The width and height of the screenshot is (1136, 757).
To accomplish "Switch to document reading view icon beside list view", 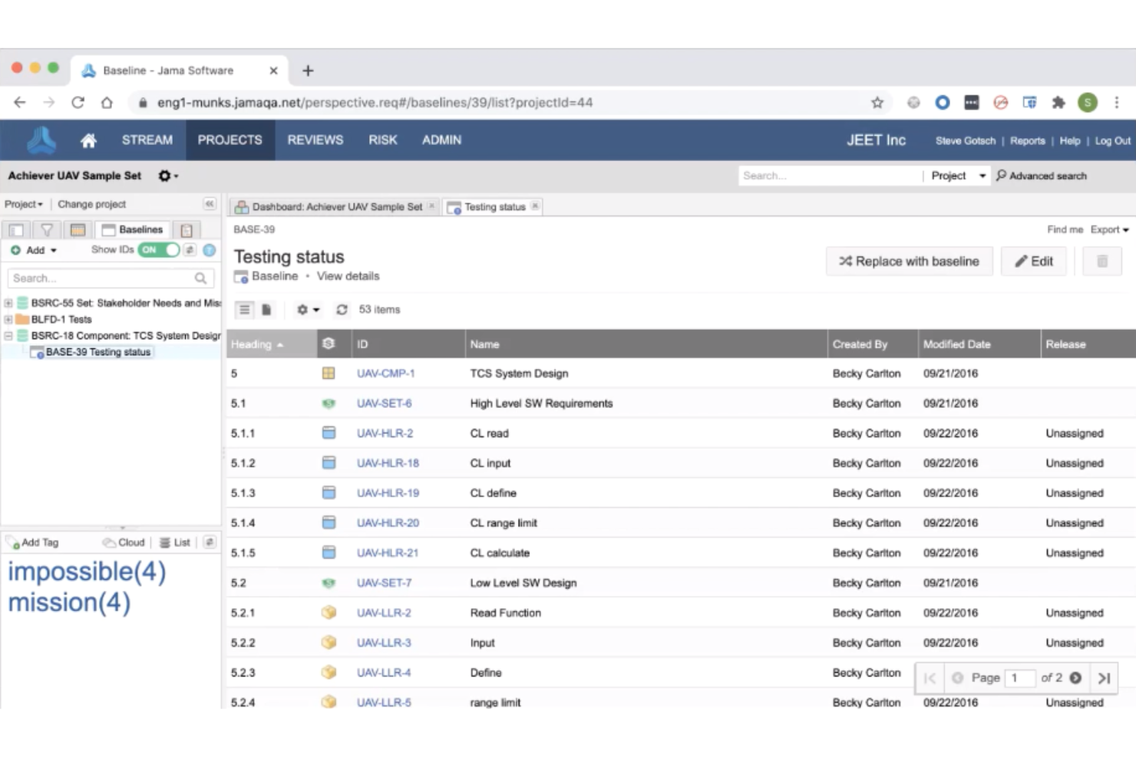I will pyautogui.click(x=266, y=309).
